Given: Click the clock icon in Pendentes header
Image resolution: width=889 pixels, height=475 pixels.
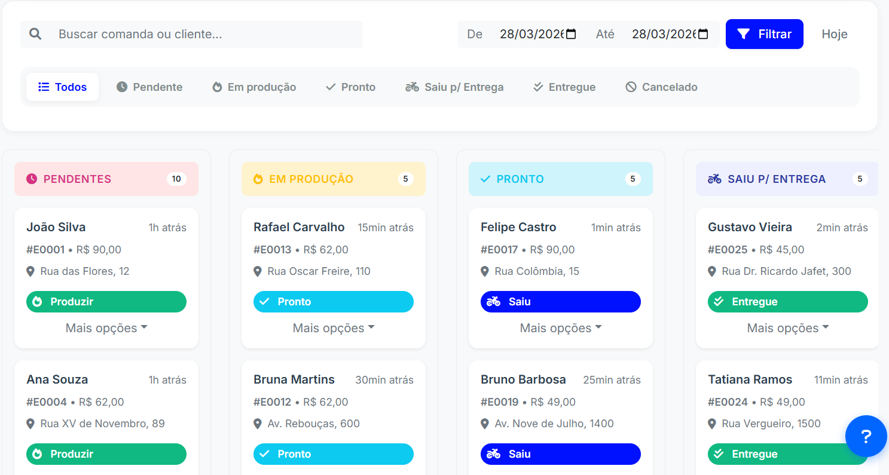Looking at the screenshot, I should coord(32,179).
